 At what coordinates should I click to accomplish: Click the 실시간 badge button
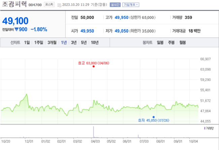[115, 5]
